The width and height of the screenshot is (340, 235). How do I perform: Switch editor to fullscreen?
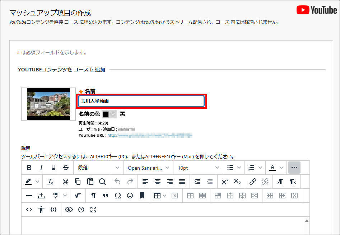[93, 210]
